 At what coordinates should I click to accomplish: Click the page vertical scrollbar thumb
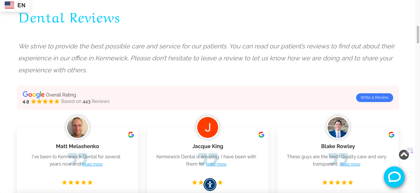click(418, 34)
